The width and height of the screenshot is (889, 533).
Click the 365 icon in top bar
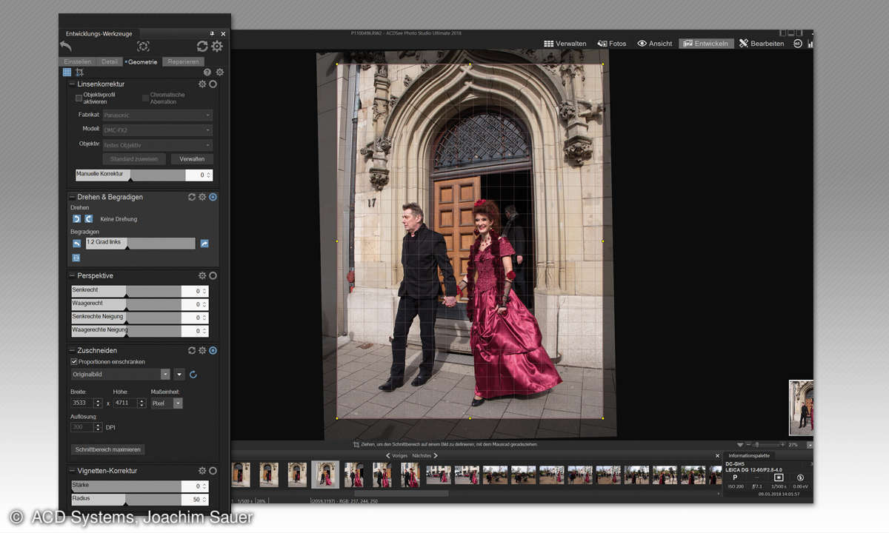coord(798,44)
